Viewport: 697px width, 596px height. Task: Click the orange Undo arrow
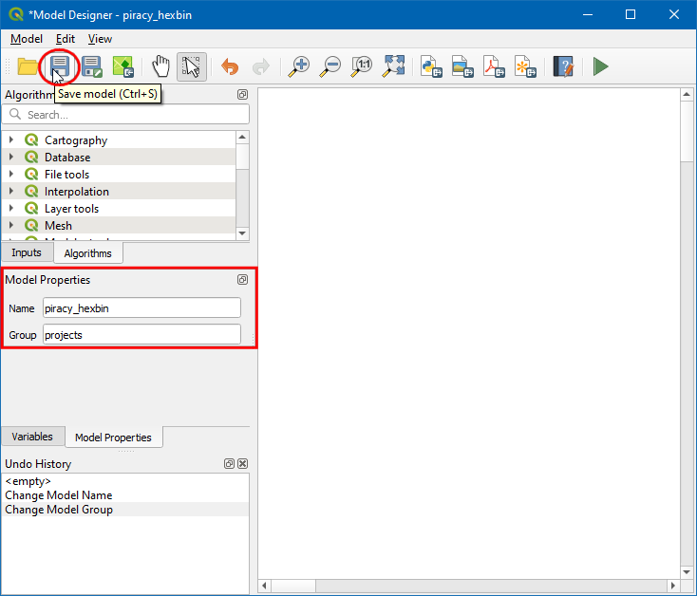point(230,67)
